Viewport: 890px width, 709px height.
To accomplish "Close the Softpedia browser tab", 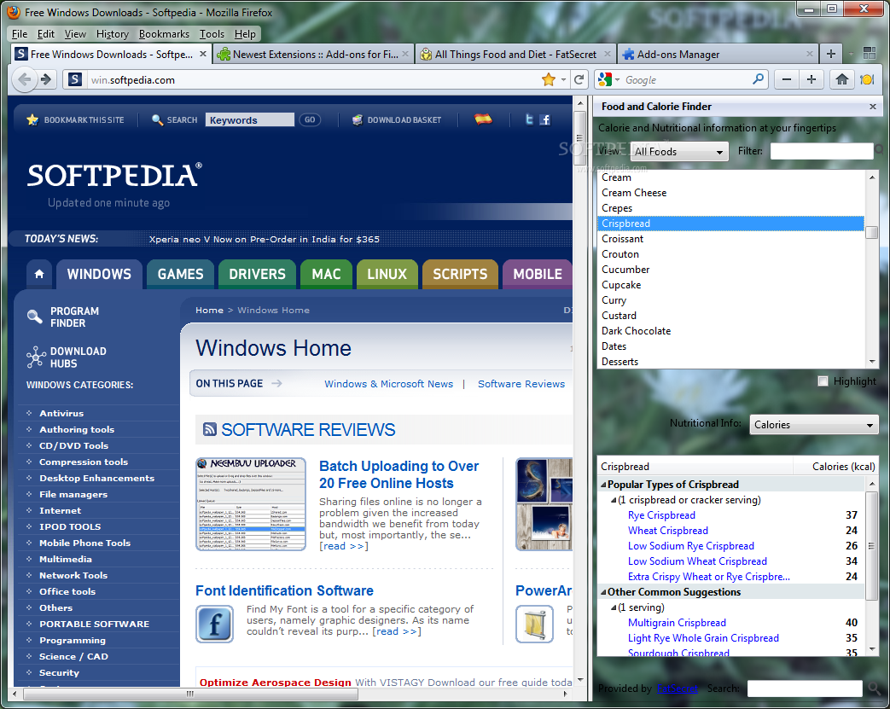I will pos(202,54).
